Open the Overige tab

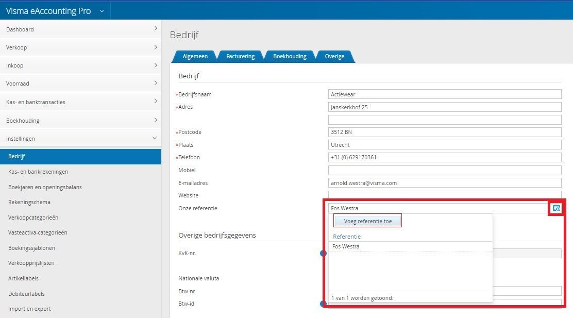tap(334, 56)
